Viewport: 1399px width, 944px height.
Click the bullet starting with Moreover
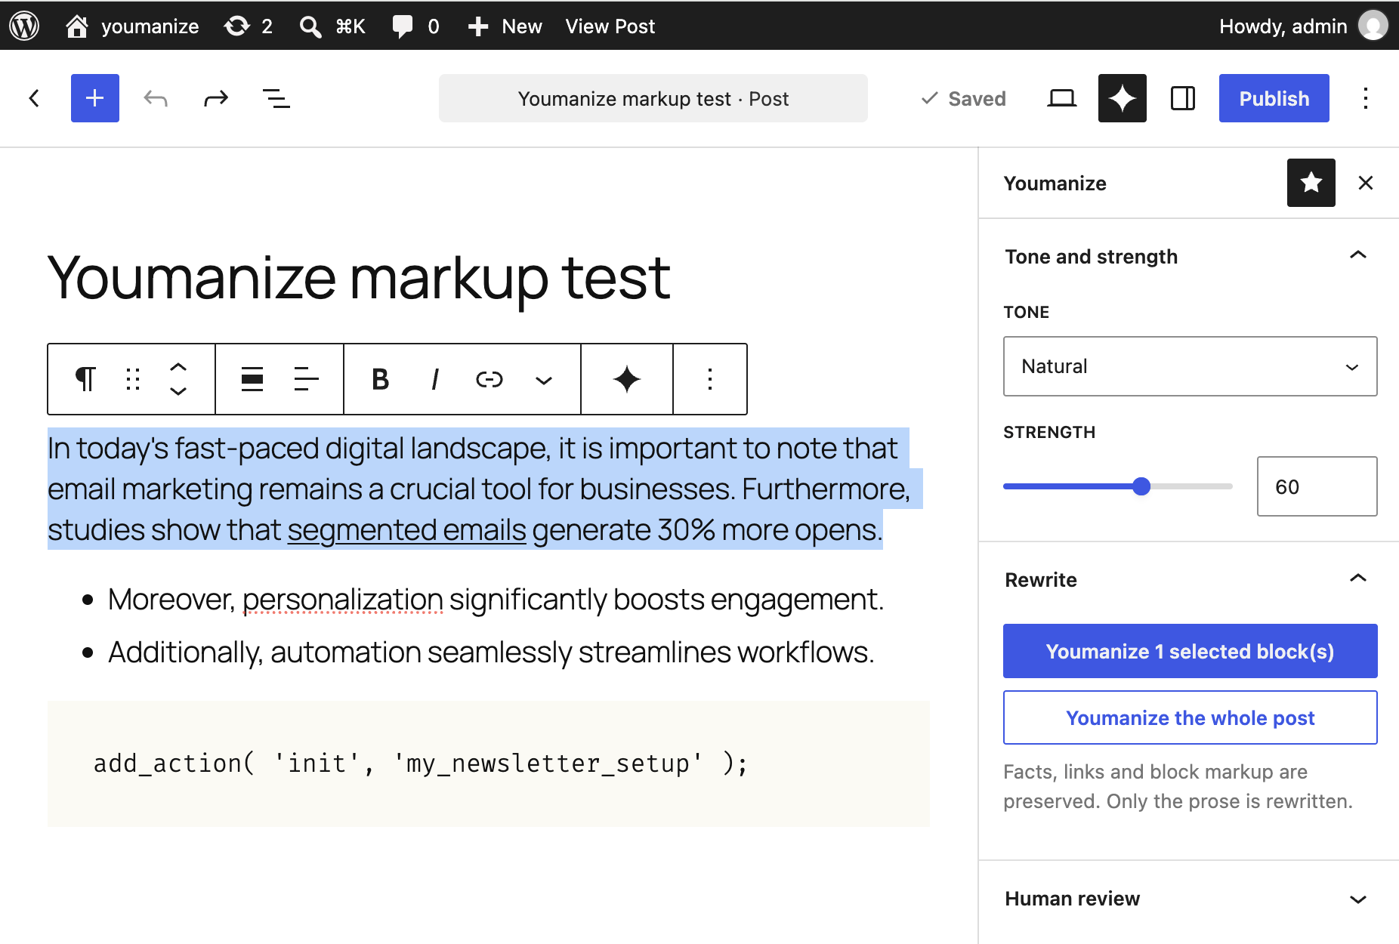pyautogui.click(x=496, y=600)
